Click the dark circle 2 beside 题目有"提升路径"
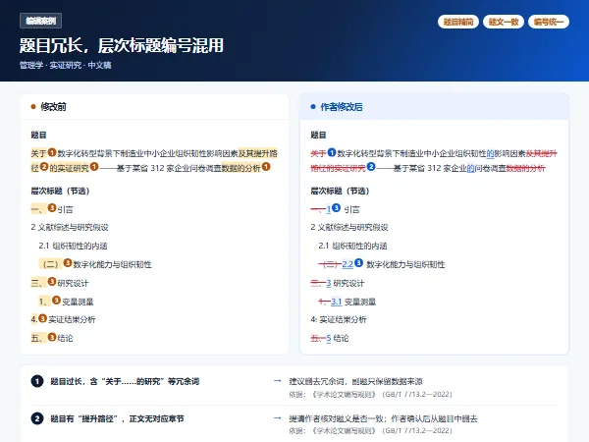The height and width of the screenshot is (442, 589). coord(37,418)
